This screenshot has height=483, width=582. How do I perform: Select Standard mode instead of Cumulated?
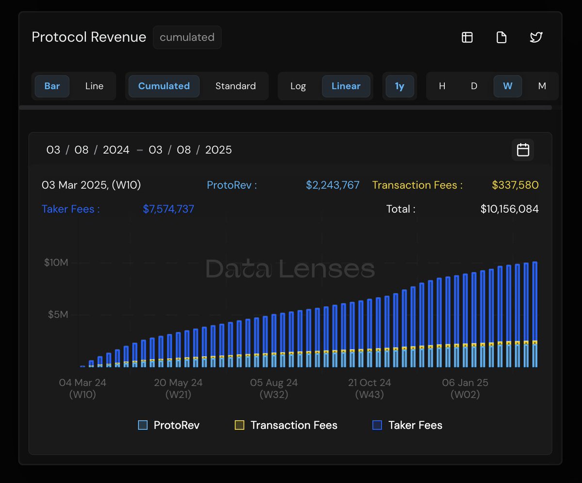[x=235, y=86]
